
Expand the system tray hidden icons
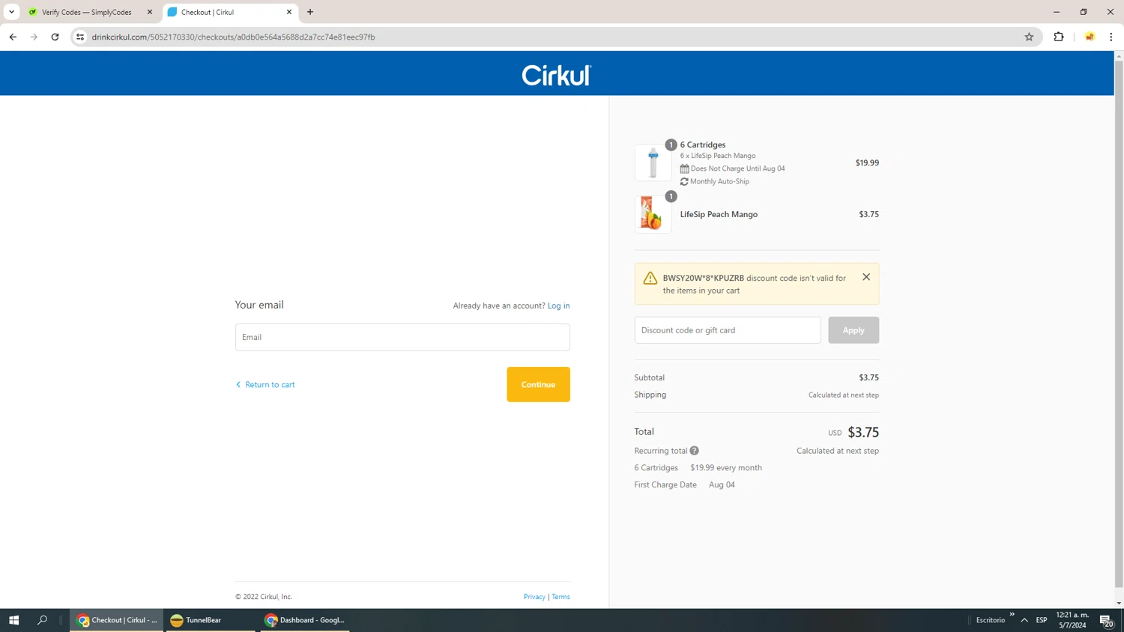tap(1024, 620)
